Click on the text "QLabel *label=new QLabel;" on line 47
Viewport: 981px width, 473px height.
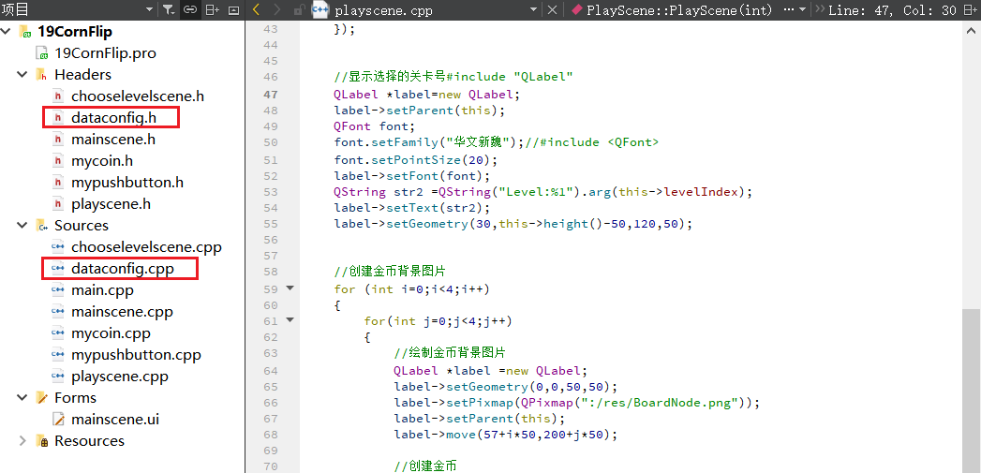(427, 95)
